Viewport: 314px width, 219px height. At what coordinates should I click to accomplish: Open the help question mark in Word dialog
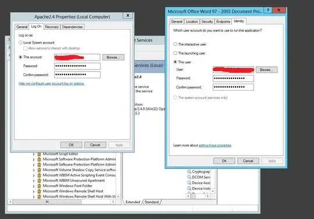(268, 10)
